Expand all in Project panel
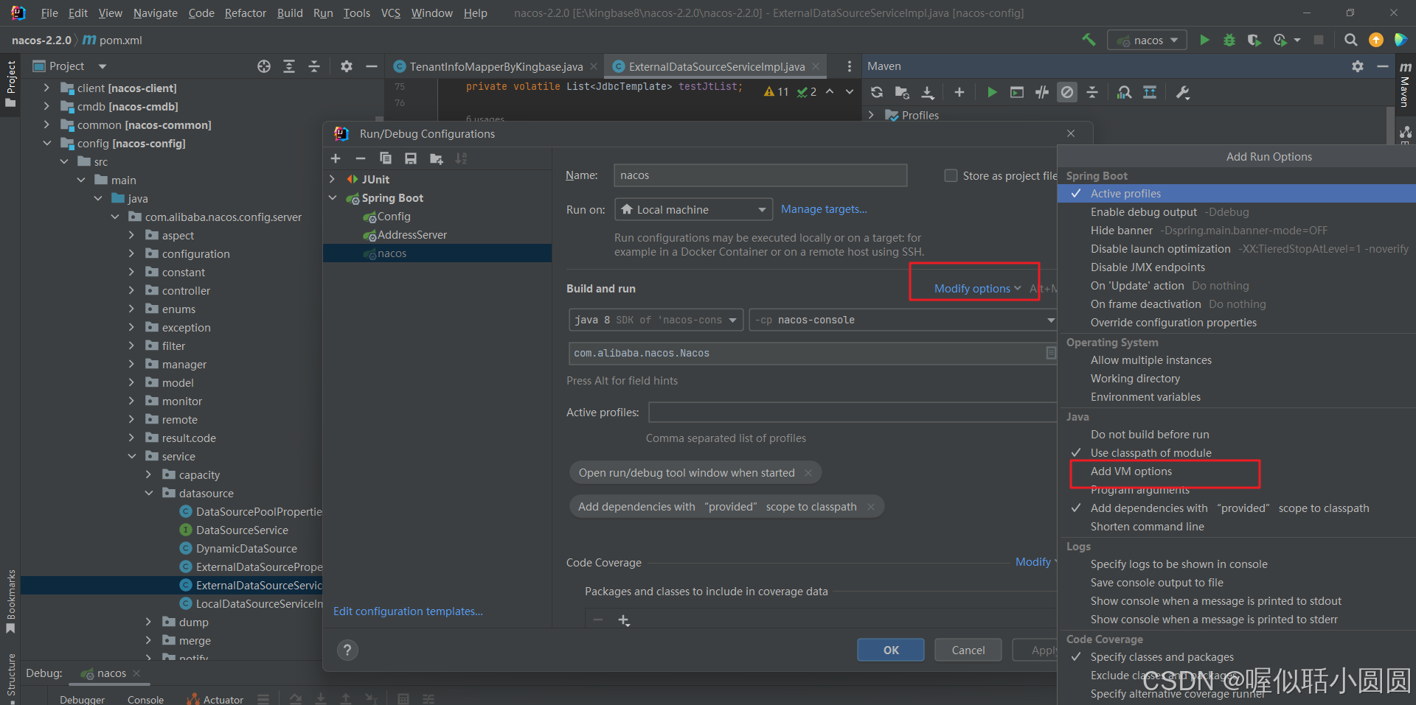Viewport: 1416px width, 705px height. (x=289, y=66)
